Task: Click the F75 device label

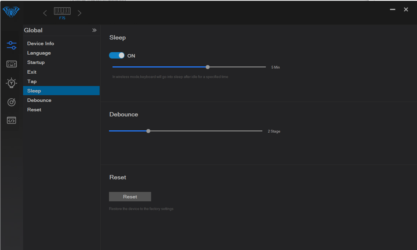Action: (62, 18)
